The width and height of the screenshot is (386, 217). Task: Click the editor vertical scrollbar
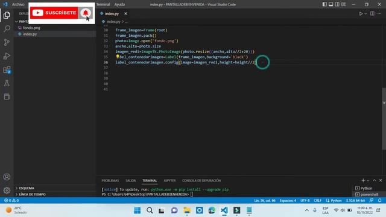pyautogui.click(x=384, y=119)
